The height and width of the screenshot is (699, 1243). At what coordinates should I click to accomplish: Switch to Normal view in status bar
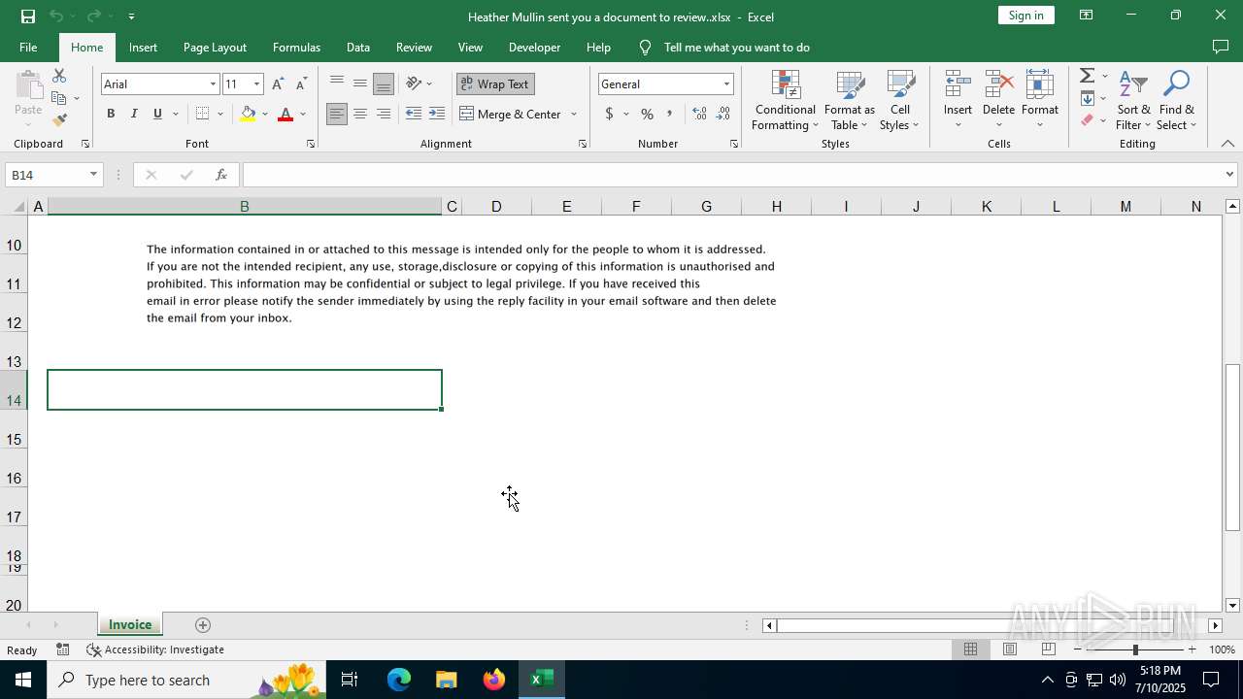click(x=970, y=649)
